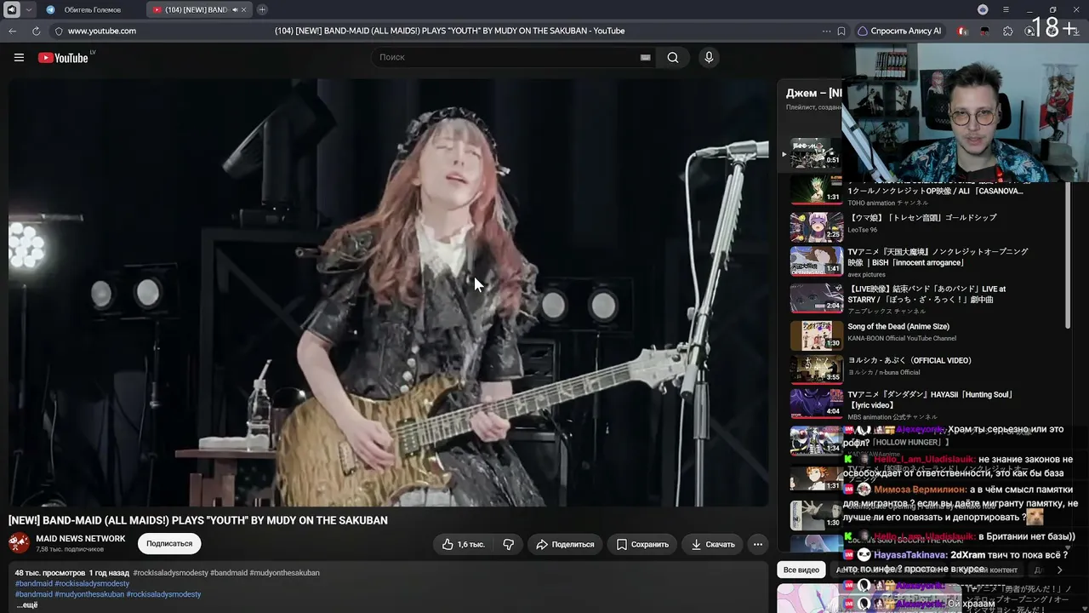This screenshot has height=613, width=1089.
Task: Click the avex pictures channel name
Action: [866, 275]
